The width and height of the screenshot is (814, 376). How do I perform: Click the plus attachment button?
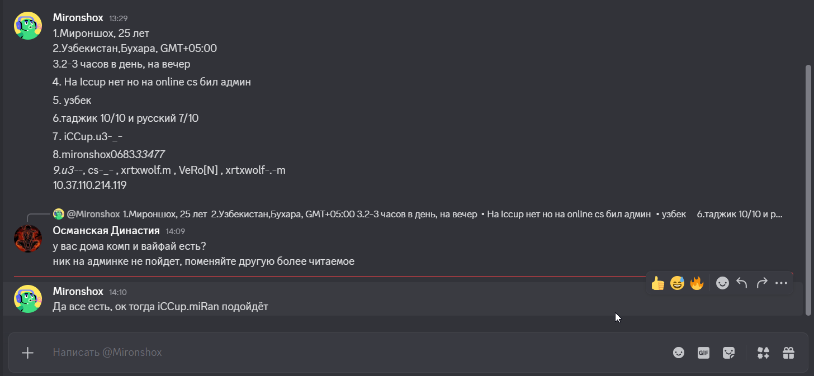27,353
